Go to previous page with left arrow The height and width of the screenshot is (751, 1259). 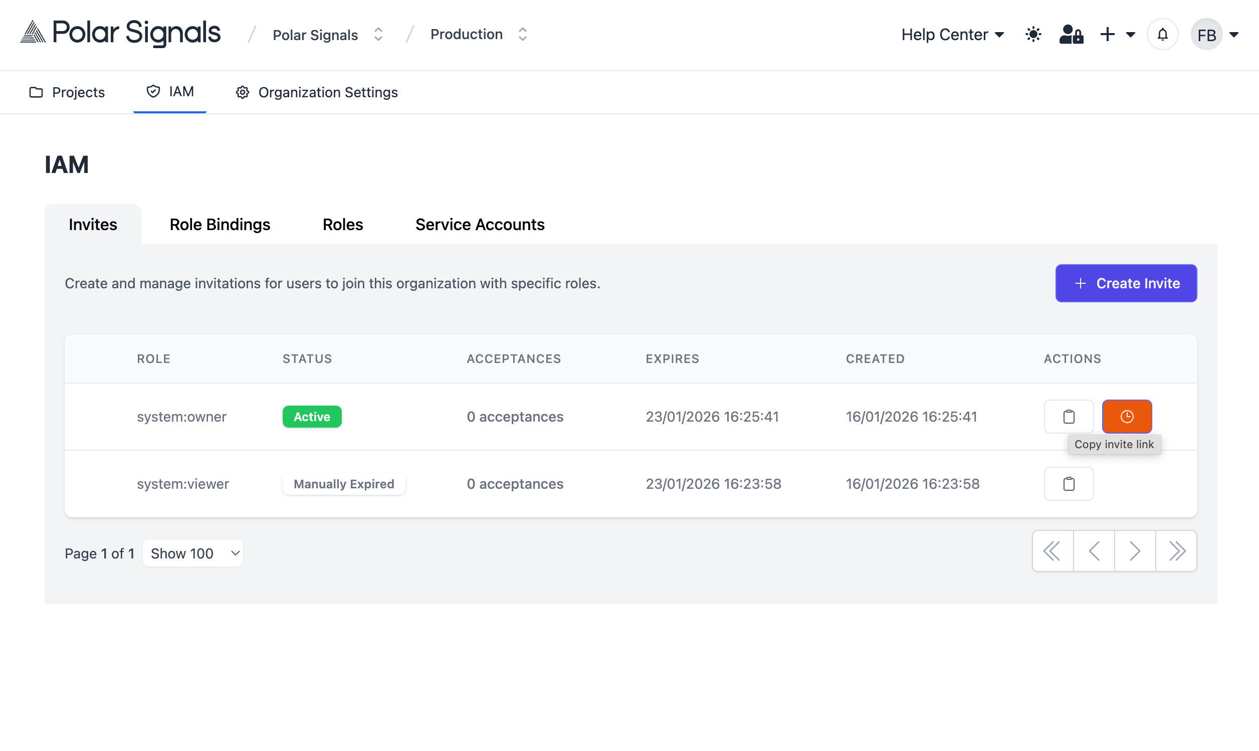(1094, 550)
